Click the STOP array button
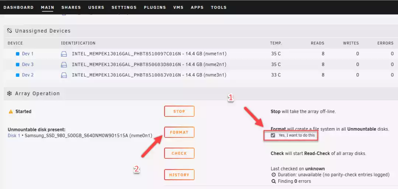Viewport: 398px width, 189px height. 179,111
